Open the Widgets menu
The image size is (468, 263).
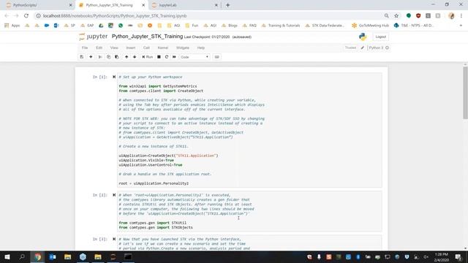183,47
